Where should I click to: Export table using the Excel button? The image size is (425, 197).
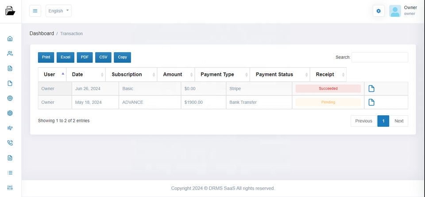[66, 57]
